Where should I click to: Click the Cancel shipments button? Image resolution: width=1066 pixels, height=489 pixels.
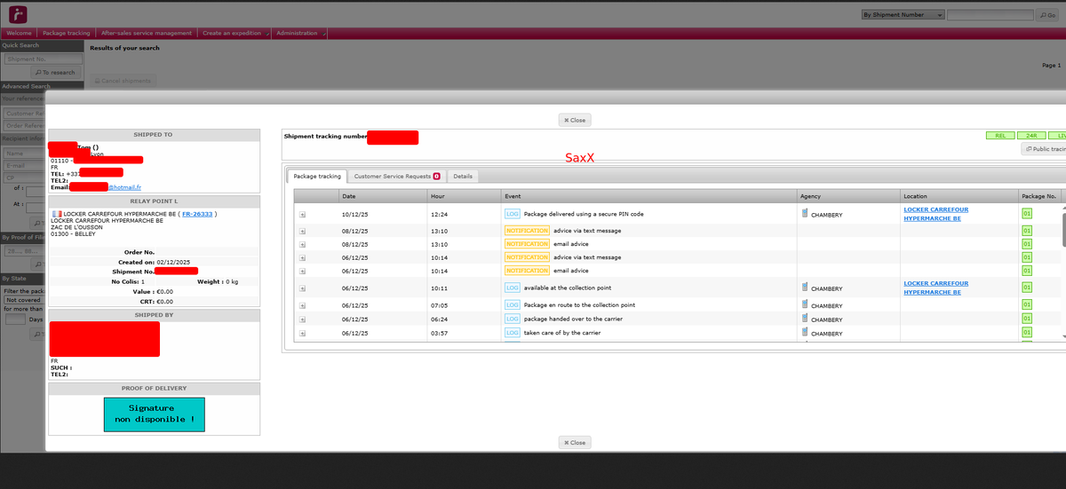click(x=122, y=81)
